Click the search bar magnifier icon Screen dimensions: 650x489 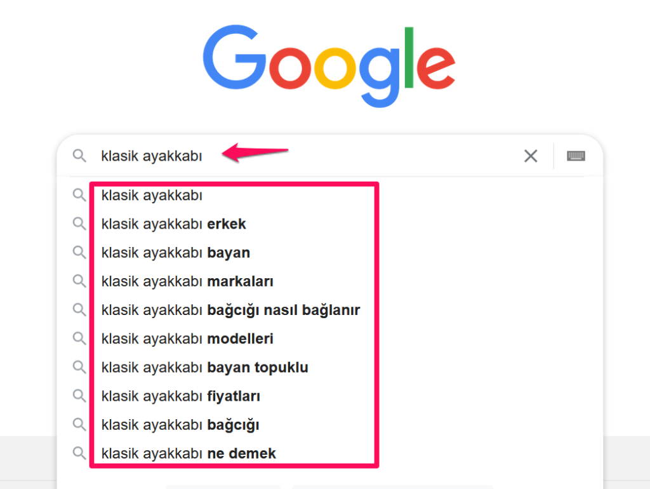79,156
